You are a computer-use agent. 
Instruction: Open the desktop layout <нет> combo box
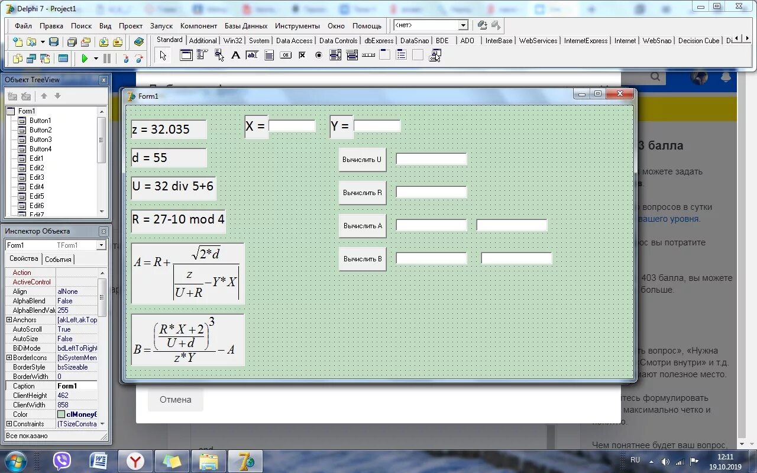pos(464,25)
